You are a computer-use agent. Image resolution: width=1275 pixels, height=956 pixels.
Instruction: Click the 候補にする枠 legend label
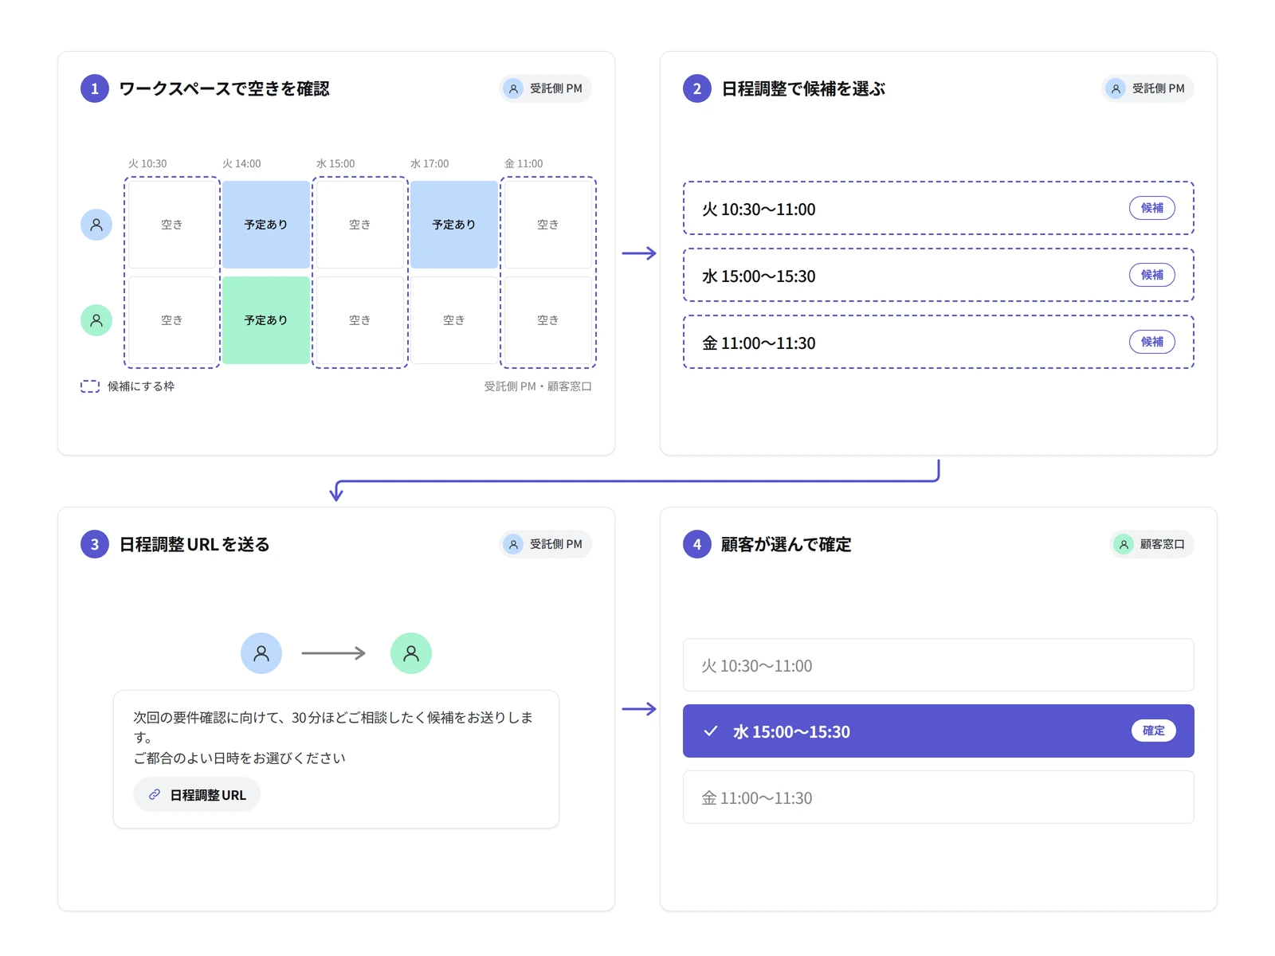[141, 386]
